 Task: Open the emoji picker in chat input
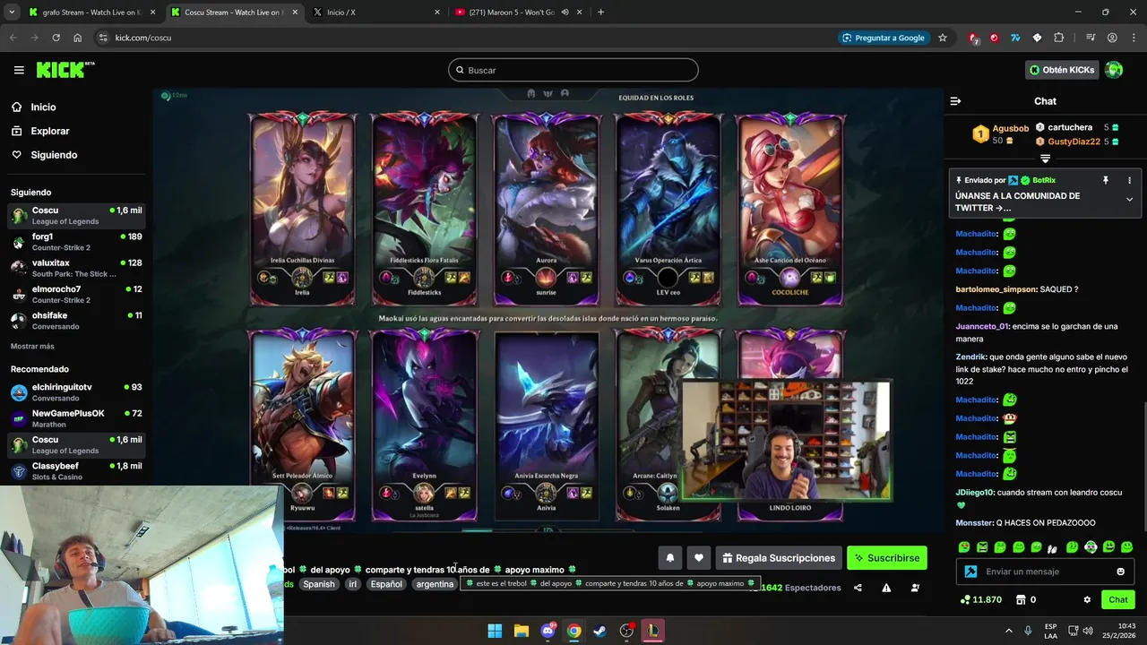coord(1120,572)
